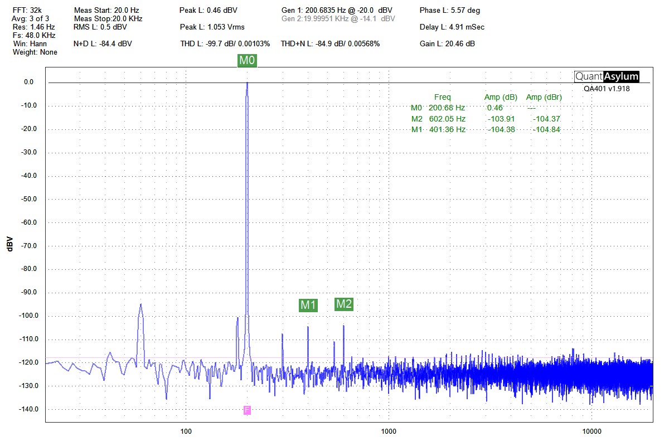This screenshot has height=441, width=669.
Task: Click the pink F fundamental marker
Action: 247,410
